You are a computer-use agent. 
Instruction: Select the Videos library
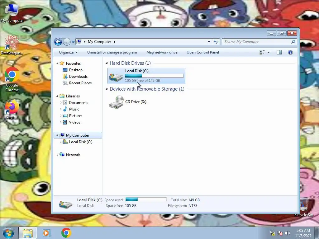pyautogui.click(x=74, y=122)
